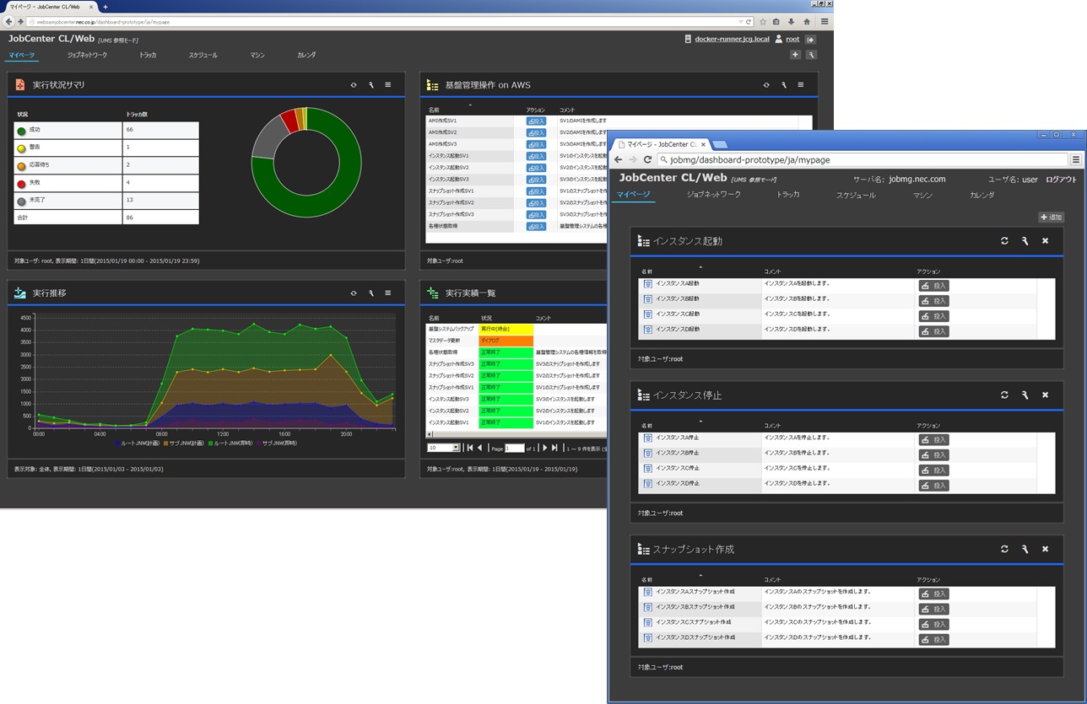This screenshot has width=1087, height=704.
Task: Click wrench icon on インスタンス起動 panel
Action: point(1025,241)
